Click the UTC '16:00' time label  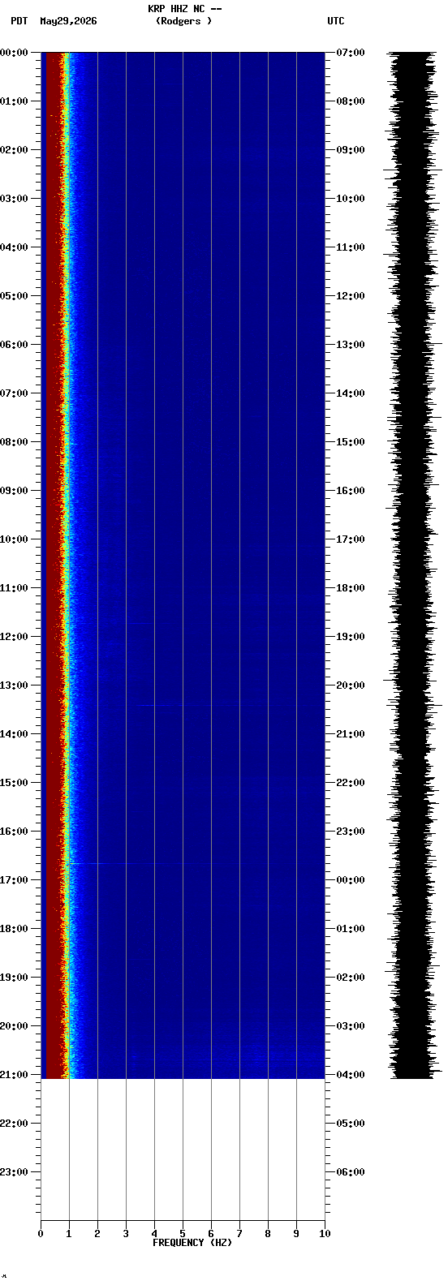[350, 491]
